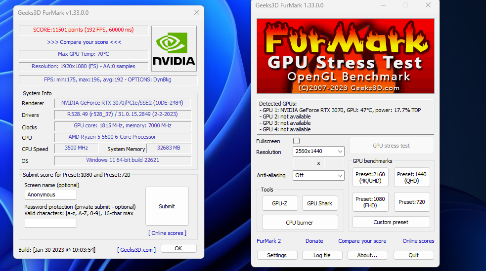Screen dimensions: 486x271
Task: Click the SCORE:11501 points text
Action: (84, 30)
